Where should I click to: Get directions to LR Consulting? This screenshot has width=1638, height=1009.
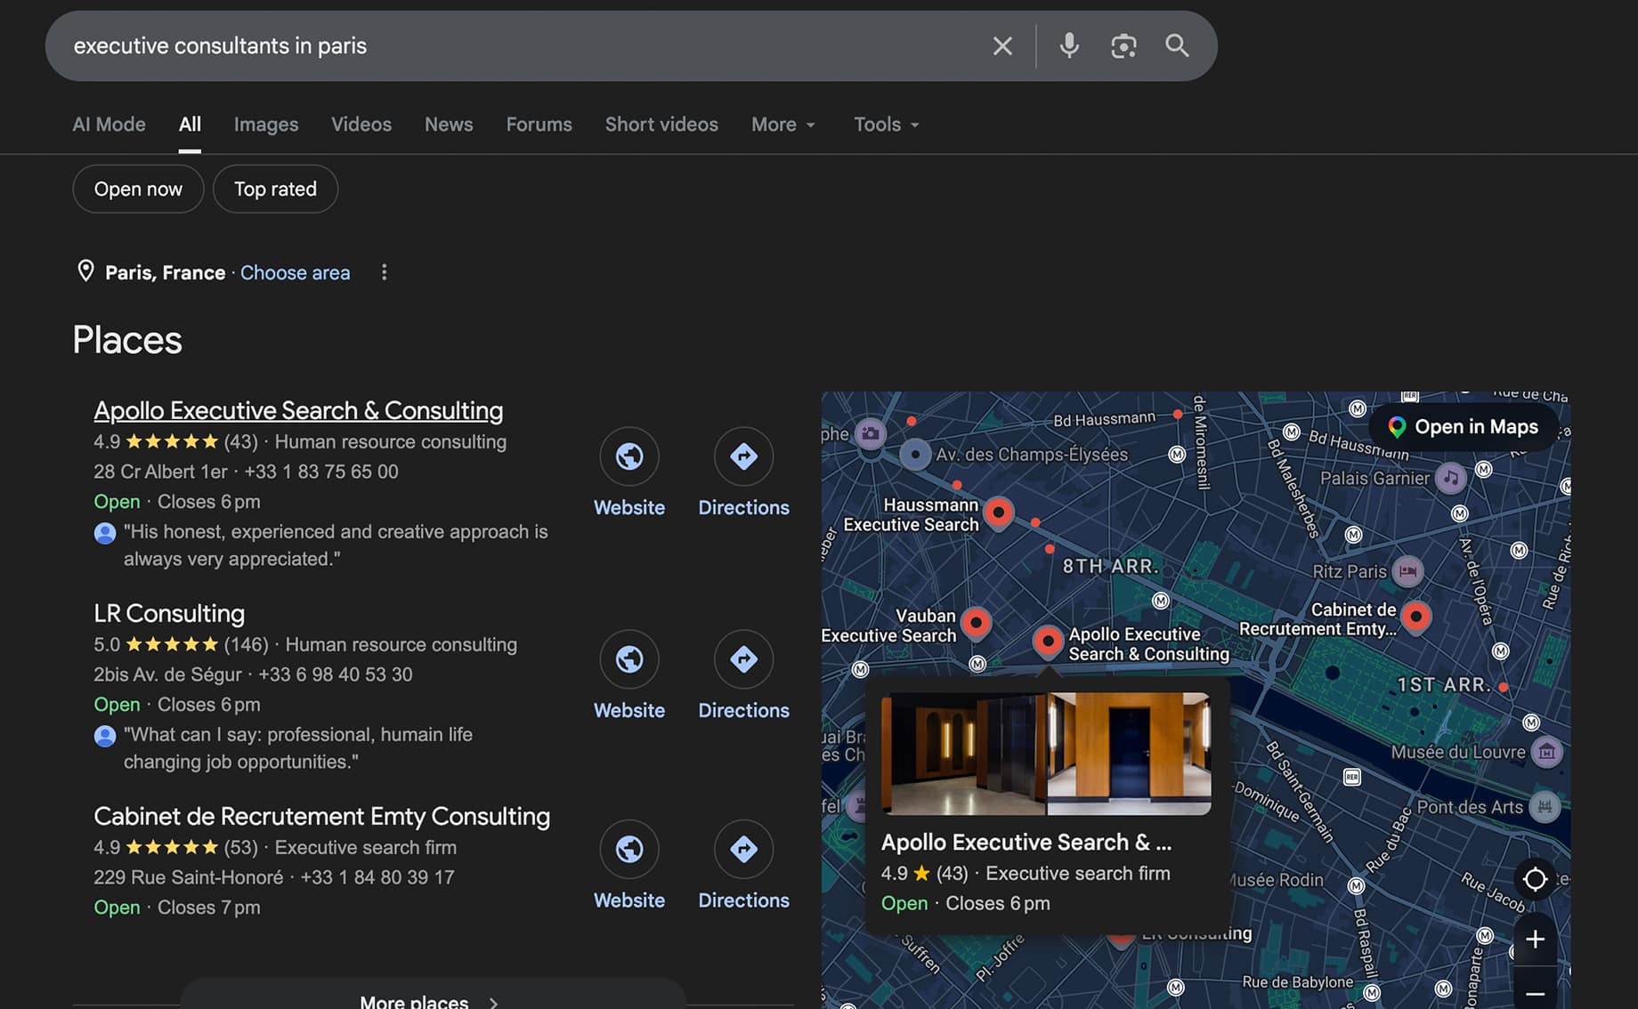pyautogui.click(x=743, y=659)
